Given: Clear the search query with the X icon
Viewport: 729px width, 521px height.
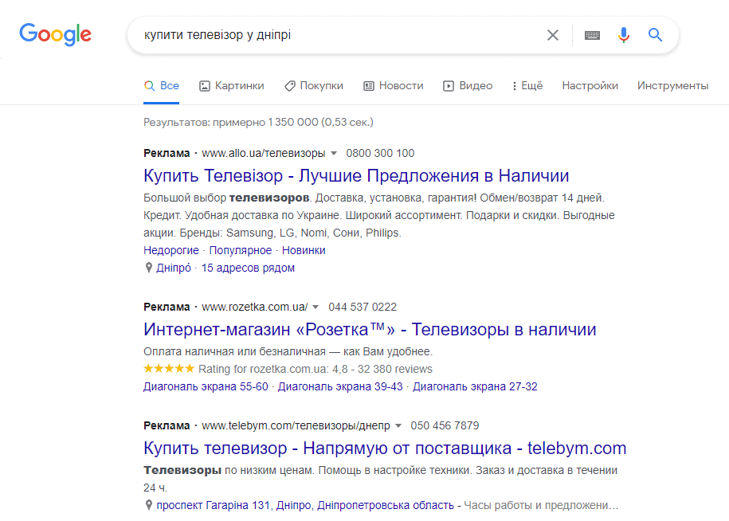Looking at the screenshot, I should tap(552, 35).
